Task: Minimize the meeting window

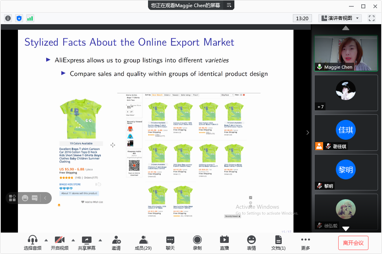Action: pyautogui.click(x=351, y=6)
